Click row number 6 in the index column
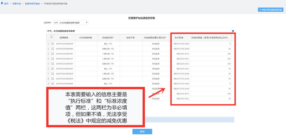Viewport: 286px width, 135px height. (48, 69)
